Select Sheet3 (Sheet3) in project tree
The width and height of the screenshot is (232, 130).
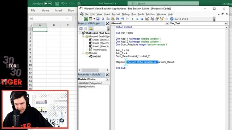pyautogui.click(x=100, y=47)
